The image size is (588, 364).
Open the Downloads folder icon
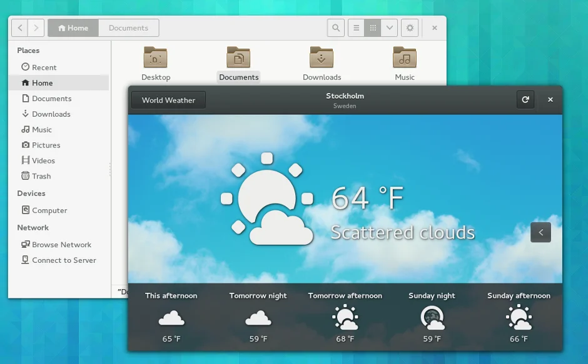322,58
